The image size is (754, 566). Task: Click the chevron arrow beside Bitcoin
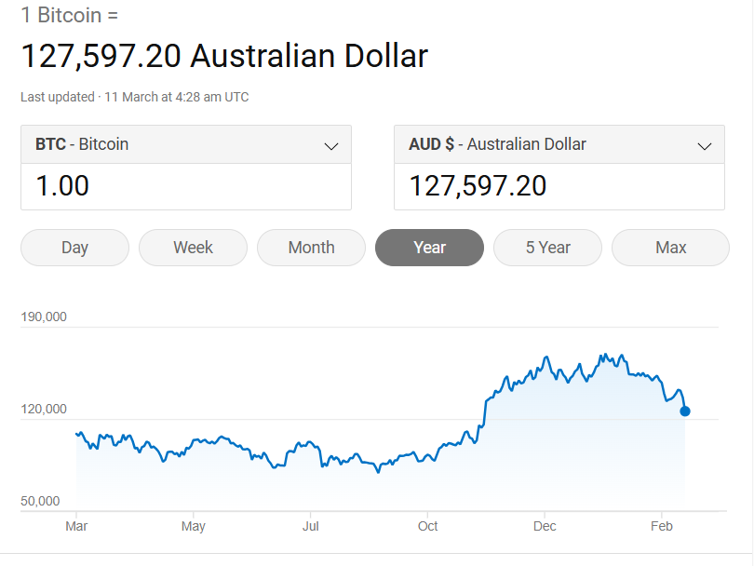(330, 146)
